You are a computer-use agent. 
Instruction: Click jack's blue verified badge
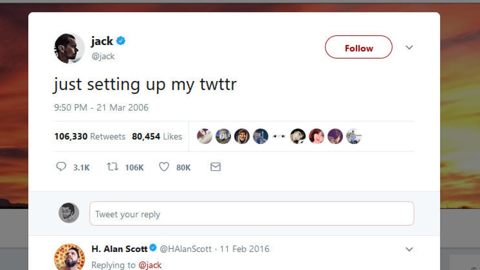click(121, 41)
